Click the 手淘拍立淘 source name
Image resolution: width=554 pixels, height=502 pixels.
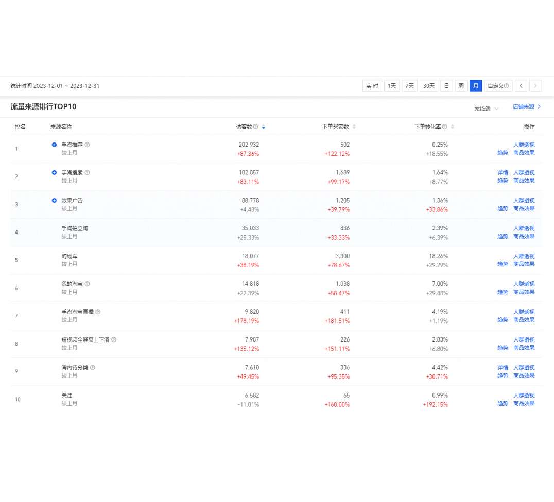[x=75, y=228]
